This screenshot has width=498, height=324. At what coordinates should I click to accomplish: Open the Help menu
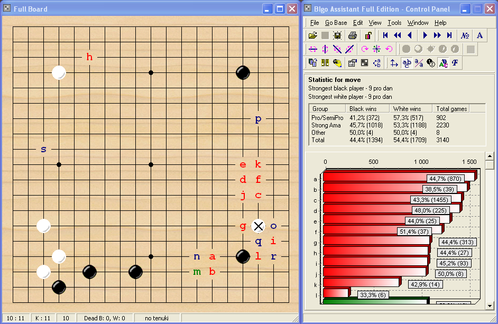(x=440, y=23)
